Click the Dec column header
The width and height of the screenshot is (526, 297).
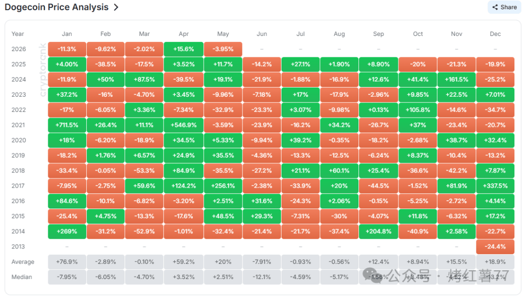(x=495, y=34)
